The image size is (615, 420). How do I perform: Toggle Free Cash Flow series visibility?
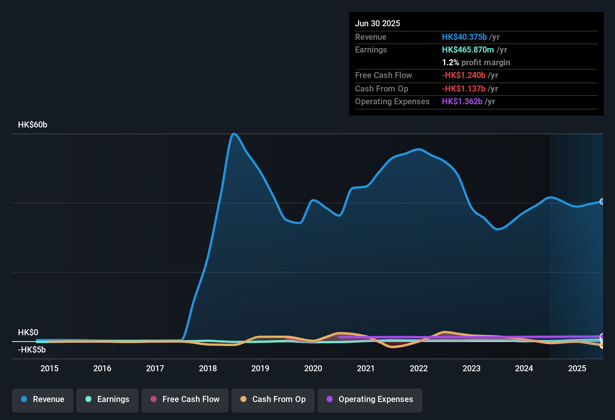[185, 399]
